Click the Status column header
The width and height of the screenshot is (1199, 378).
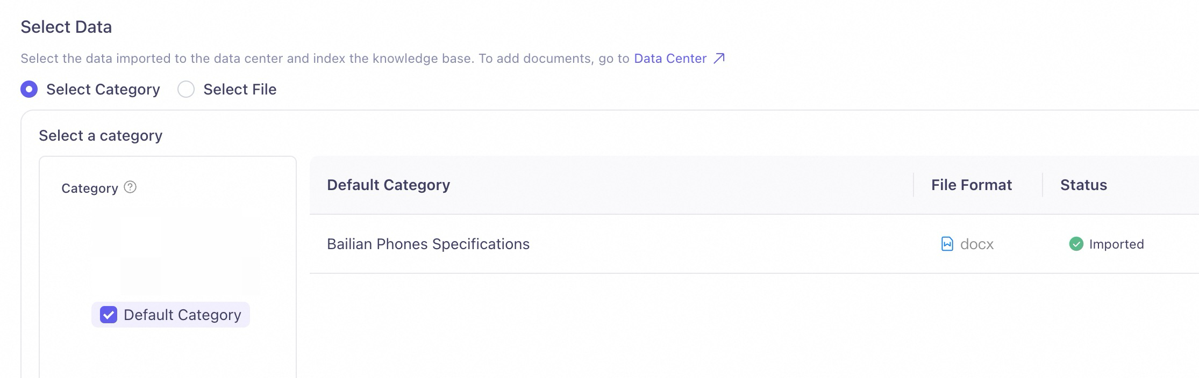click(1083, 185)
